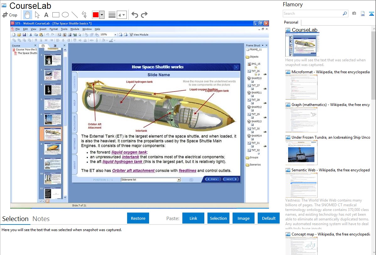The width and height of the screenshot is (376, 255).
Task: Click the Restore button
Action: 138,218
